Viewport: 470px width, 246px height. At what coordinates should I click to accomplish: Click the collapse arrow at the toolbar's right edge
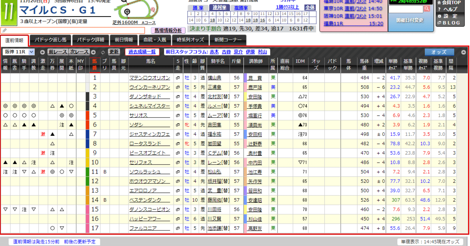pos(464,52)
